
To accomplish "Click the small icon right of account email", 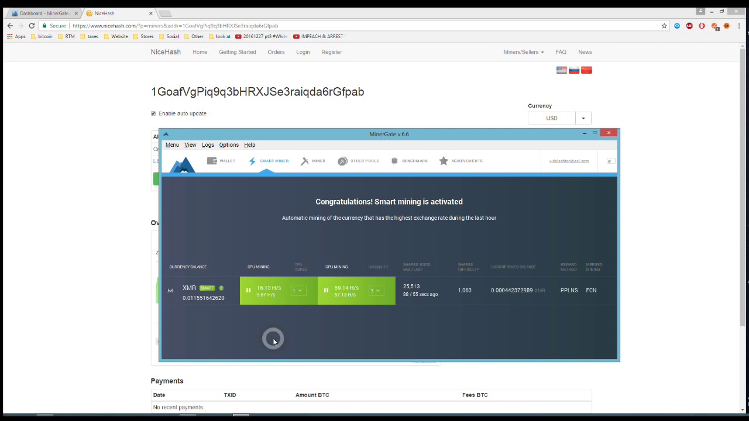I will [610, 161].
